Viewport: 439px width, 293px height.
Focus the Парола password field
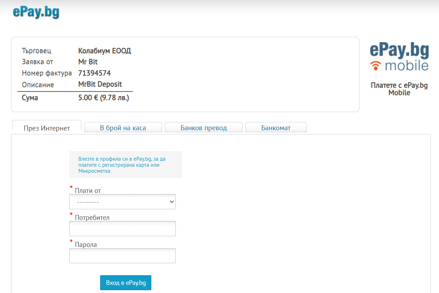123,255
